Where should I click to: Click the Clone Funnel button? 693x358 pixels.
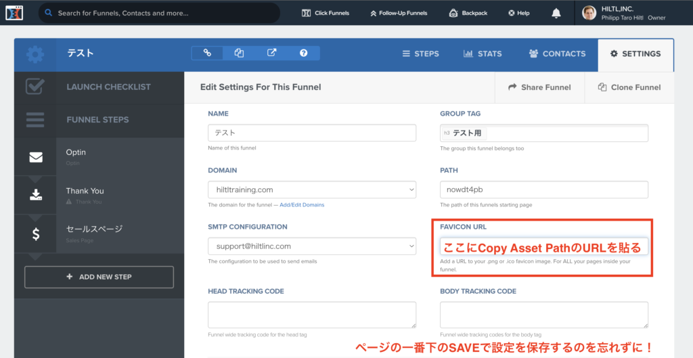629,87
